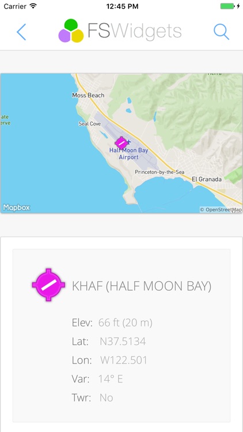Image resolution: width=243 pixels, height=432 pixels.
Task: Click the FSWidgets title text
Action: point(135,31)
